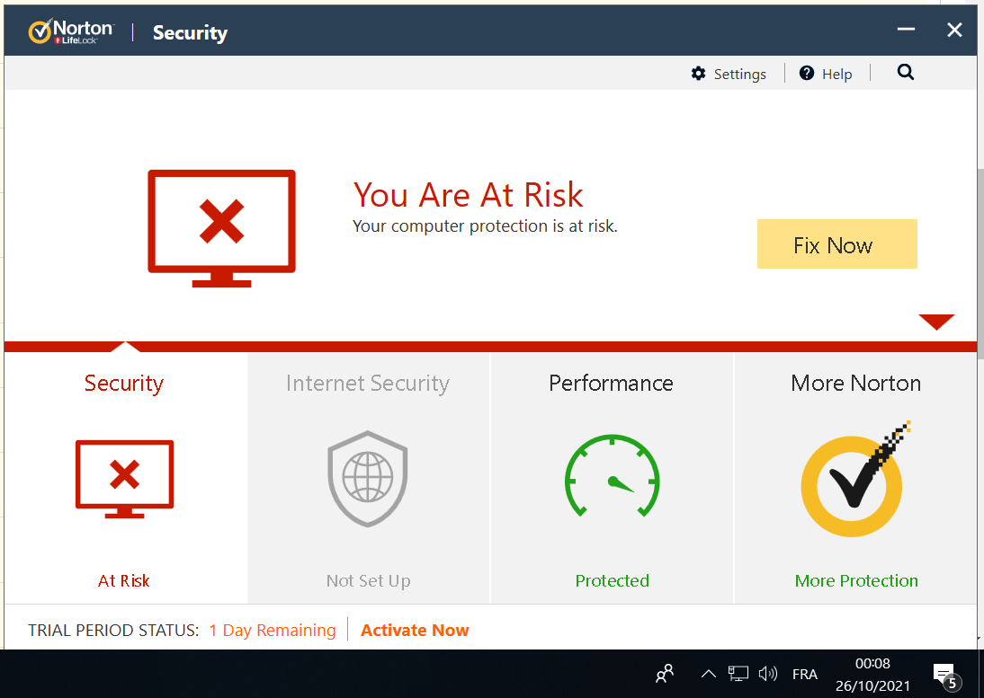Click the green Performance gauge icon
This screenshot has width=984, height=698.
click(612, 475)
